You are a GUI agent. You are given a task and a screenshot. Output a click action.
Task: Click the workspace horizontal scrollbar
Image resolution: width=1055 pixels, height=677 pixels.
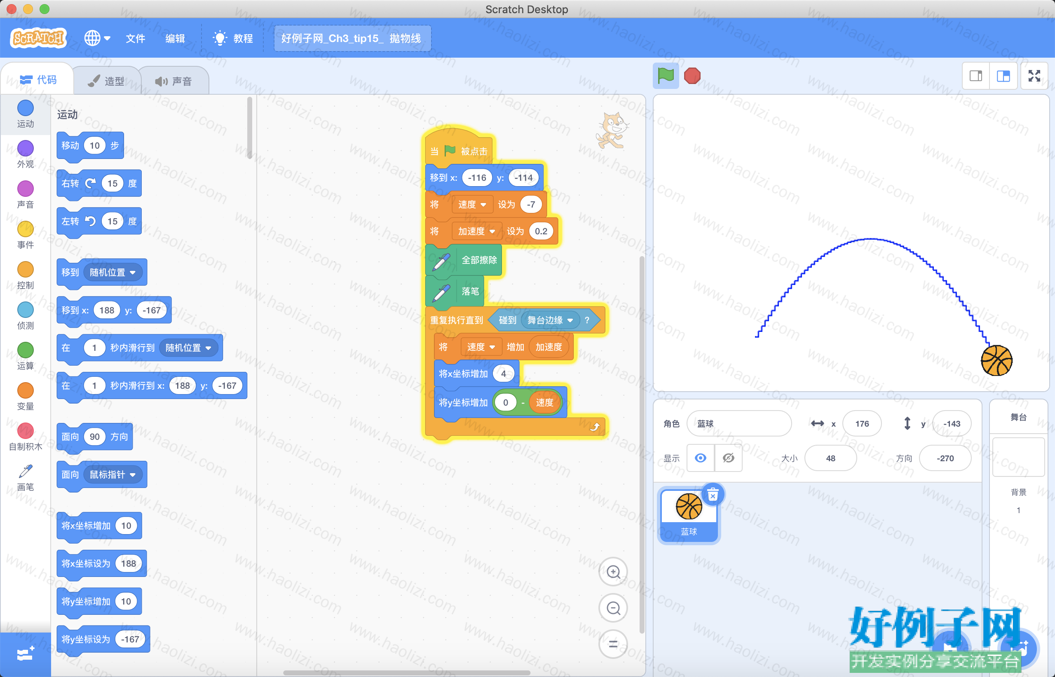coord(406,672)
